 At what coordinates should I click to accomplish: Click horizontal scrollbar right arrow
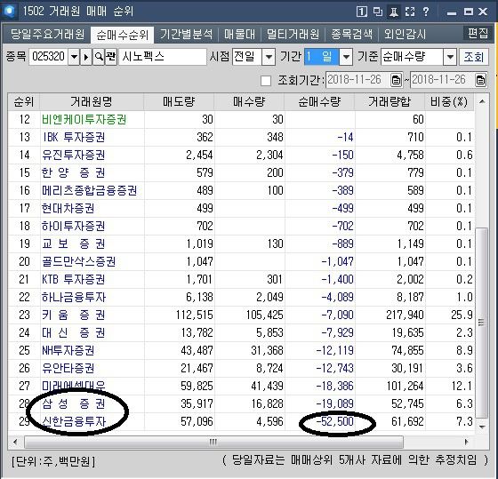pyautogui.click(x=466, y=442)
